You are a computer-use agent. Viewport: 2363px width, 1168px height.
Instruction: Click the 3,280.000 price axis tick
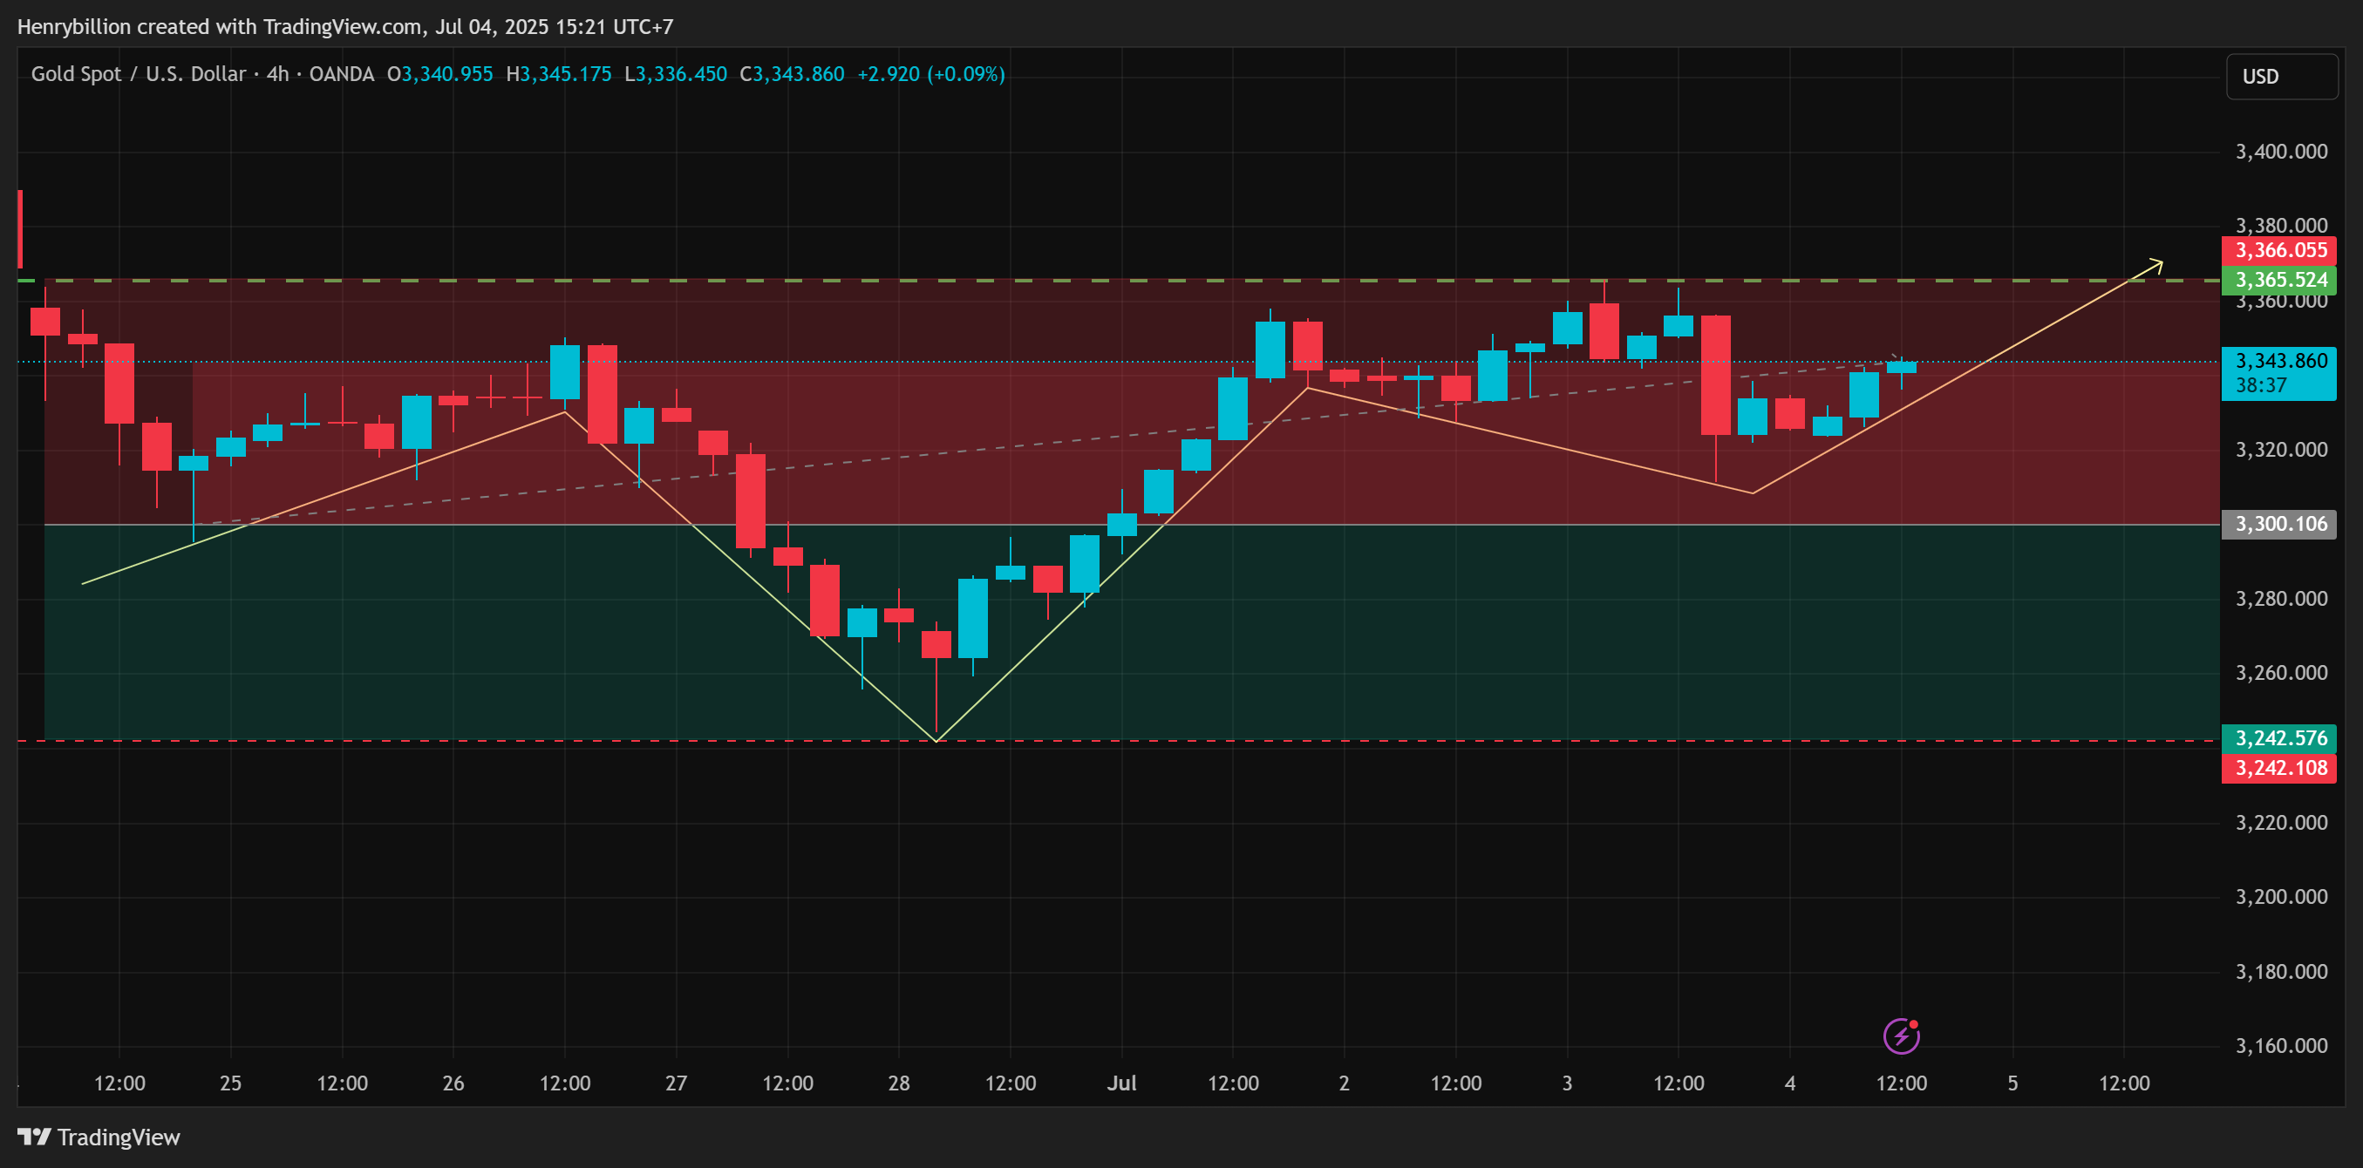tap(2280, 599)
